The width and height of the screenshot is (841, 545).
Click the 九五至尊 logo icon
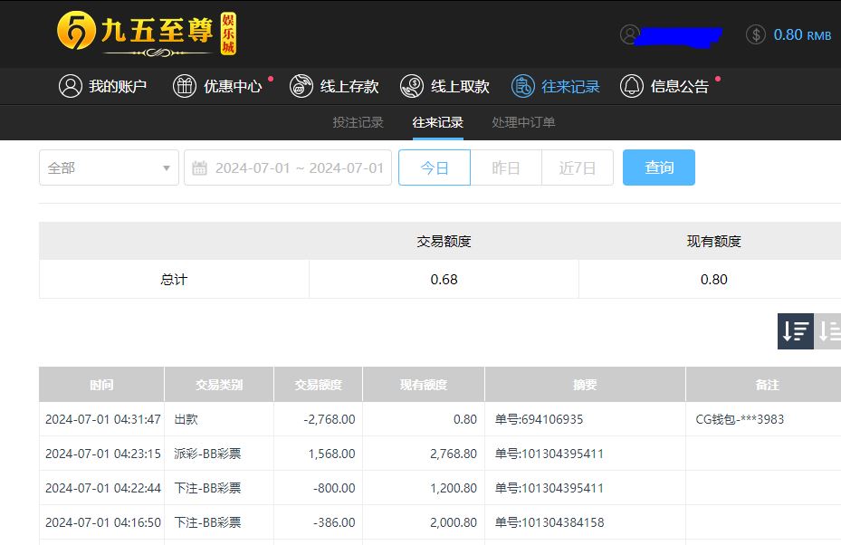[x=77, y=33]
